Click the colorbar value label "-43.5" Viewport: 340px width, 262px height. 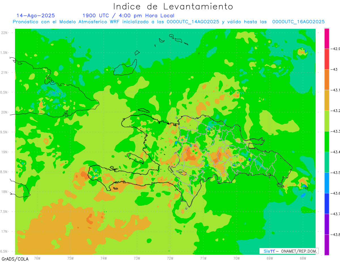click(x=335, y=173)
